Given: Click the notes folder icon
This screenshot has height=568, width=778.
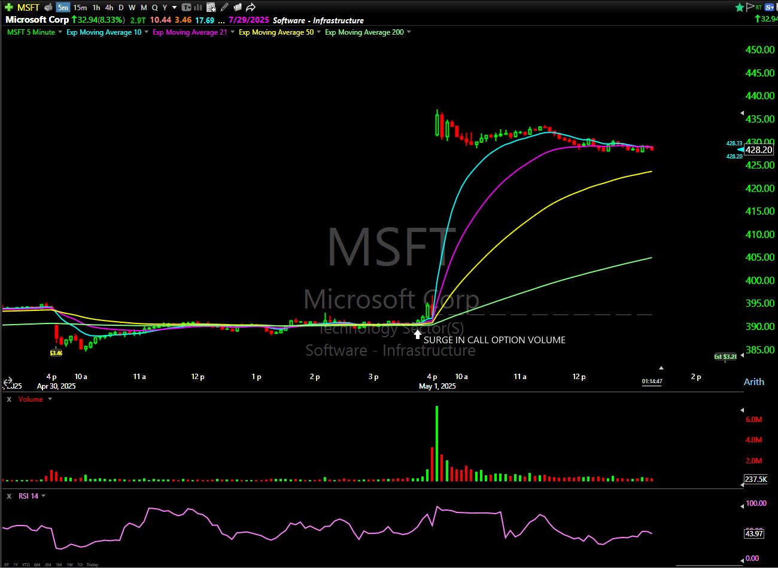Looking at the screenshot, I should [x=237, y=7].
